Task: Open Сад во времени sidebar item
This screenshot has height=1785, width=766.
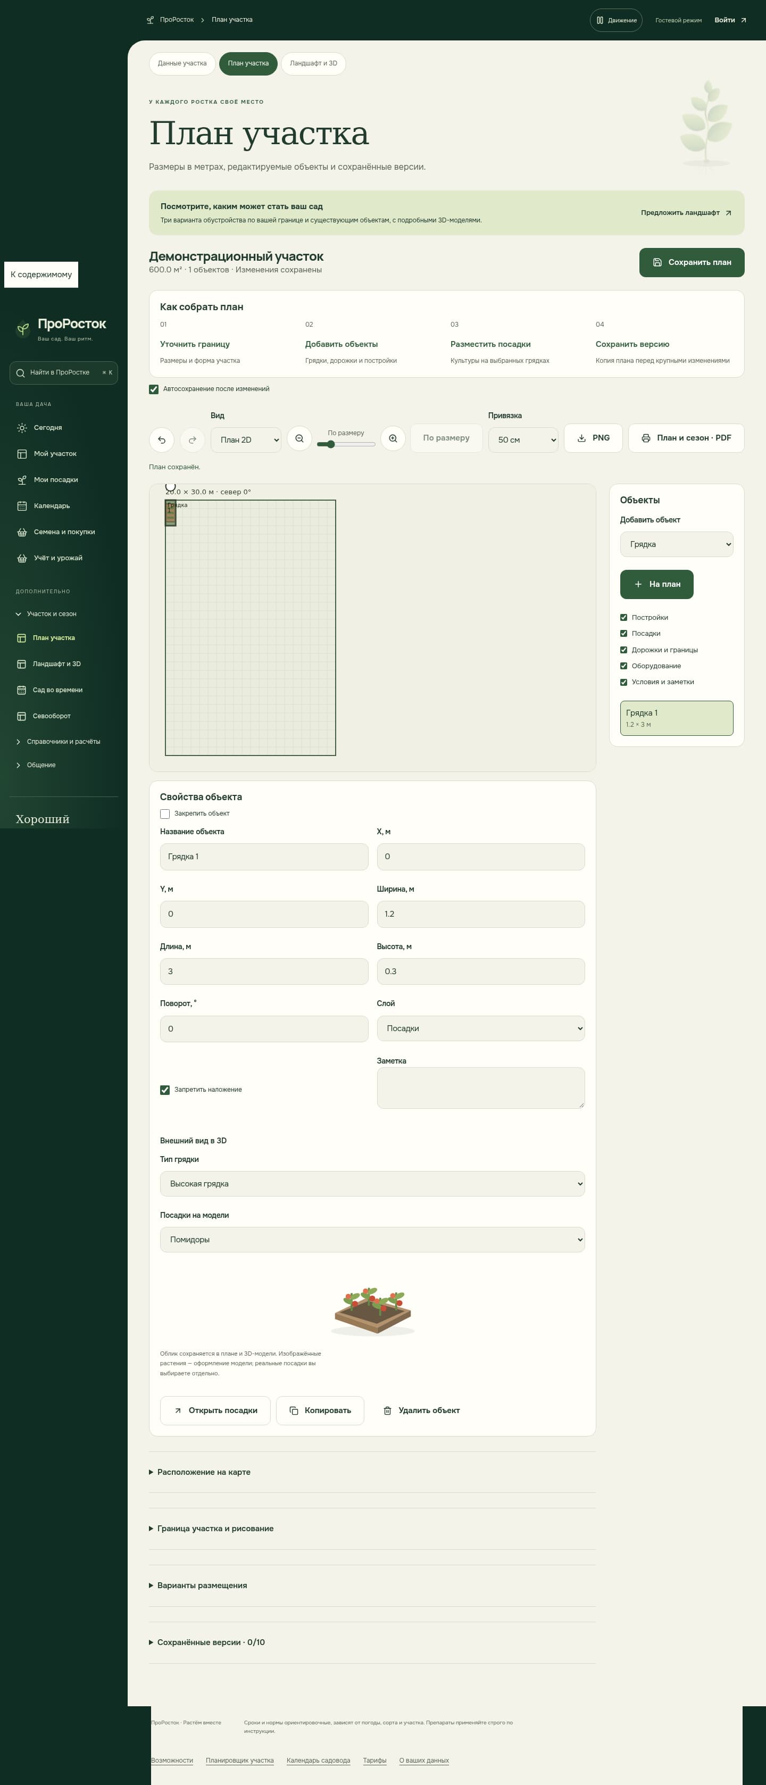Action: (x=64, y=690)
